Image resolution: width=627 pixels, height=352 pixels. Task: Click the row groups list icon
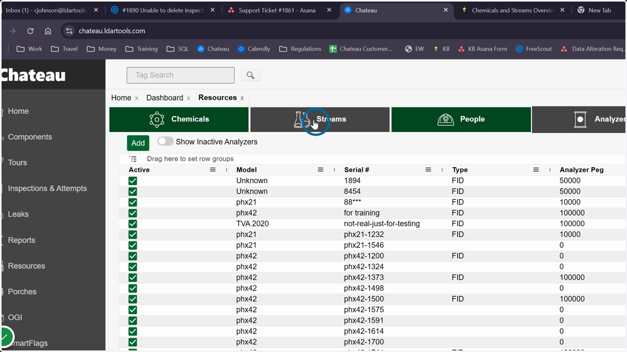pyautogui.click(x=133, y=159)
